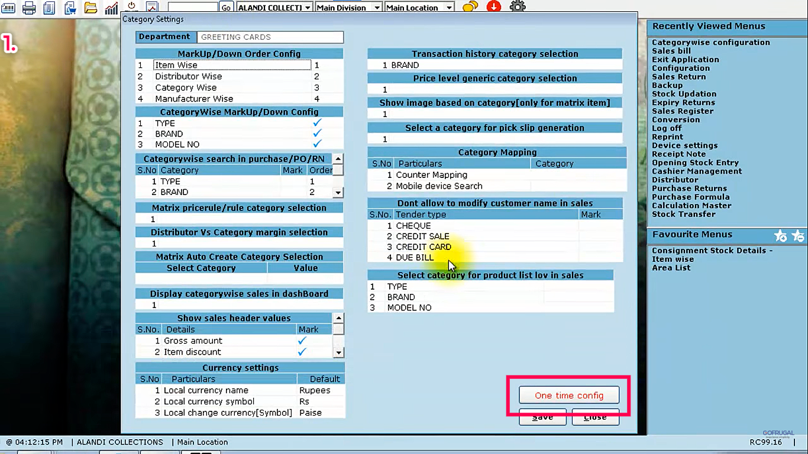Open the Main Division dropdown
808x454 pixels.
click(x=348, y=8)
